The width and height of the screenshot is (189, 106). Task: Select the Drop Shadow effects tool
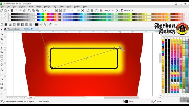2,84
